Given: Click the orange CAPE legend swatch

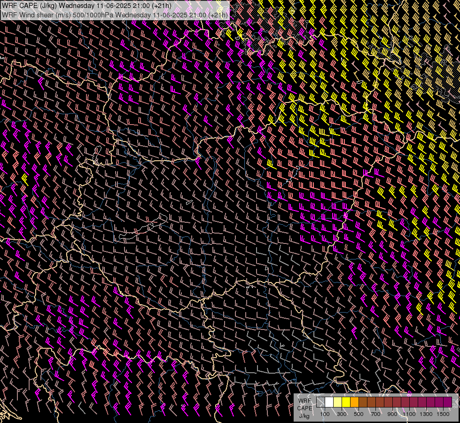Looking at the screenshot, I should [x=354, y=402].
